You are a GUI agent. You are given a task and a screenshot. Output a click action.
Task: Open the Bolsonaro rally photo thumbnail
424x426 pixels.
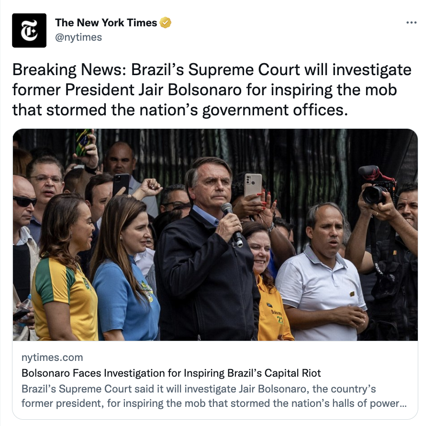point(215,235)
